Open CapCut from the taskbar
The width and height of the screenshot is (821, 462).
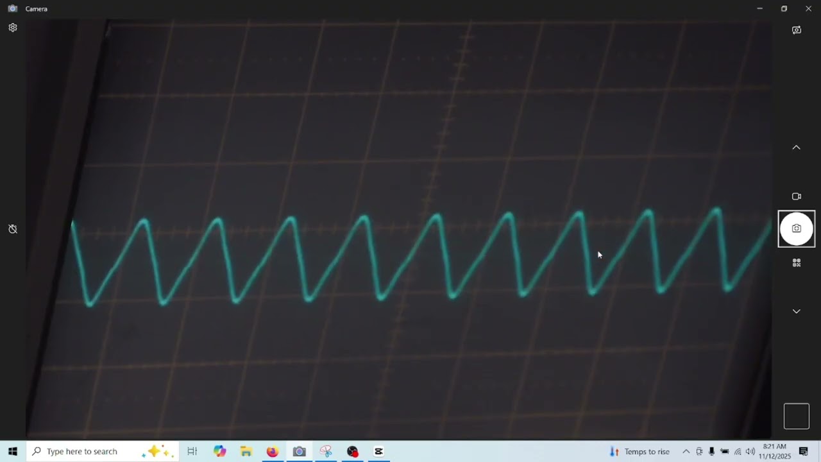click(x=378, y=452)
